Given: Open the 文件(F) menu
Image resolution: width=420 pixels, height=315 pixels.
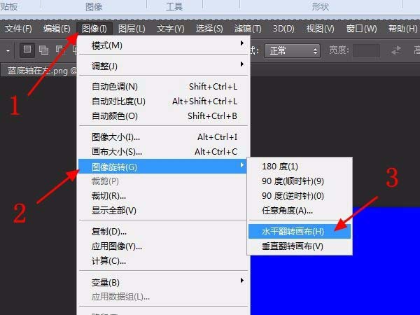Looking at the screenshot, I should click(18, 29).
